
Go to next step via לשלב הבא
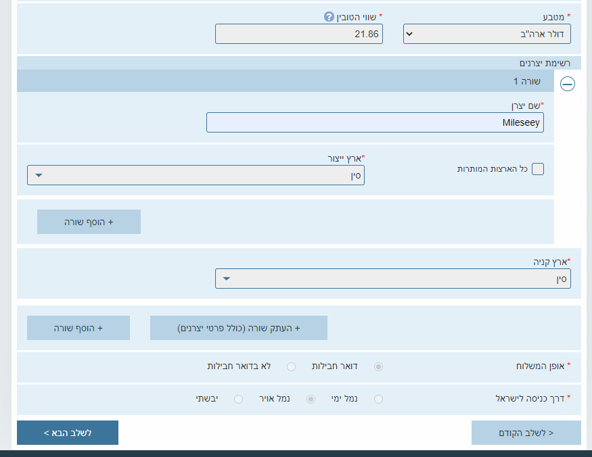(x=68, y=433)
